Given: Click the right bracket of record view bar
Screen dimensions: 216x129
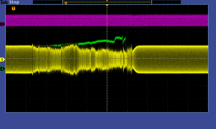Looking at the screenshot, I should click(x=151, y=2).
